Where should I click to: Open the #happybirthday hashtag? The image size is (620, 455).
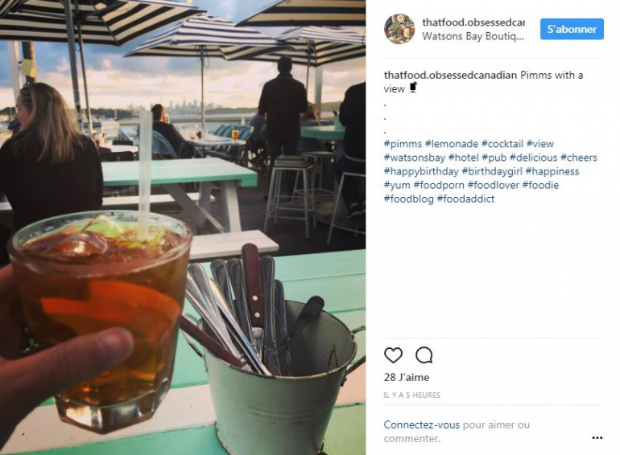click(421, 172)
